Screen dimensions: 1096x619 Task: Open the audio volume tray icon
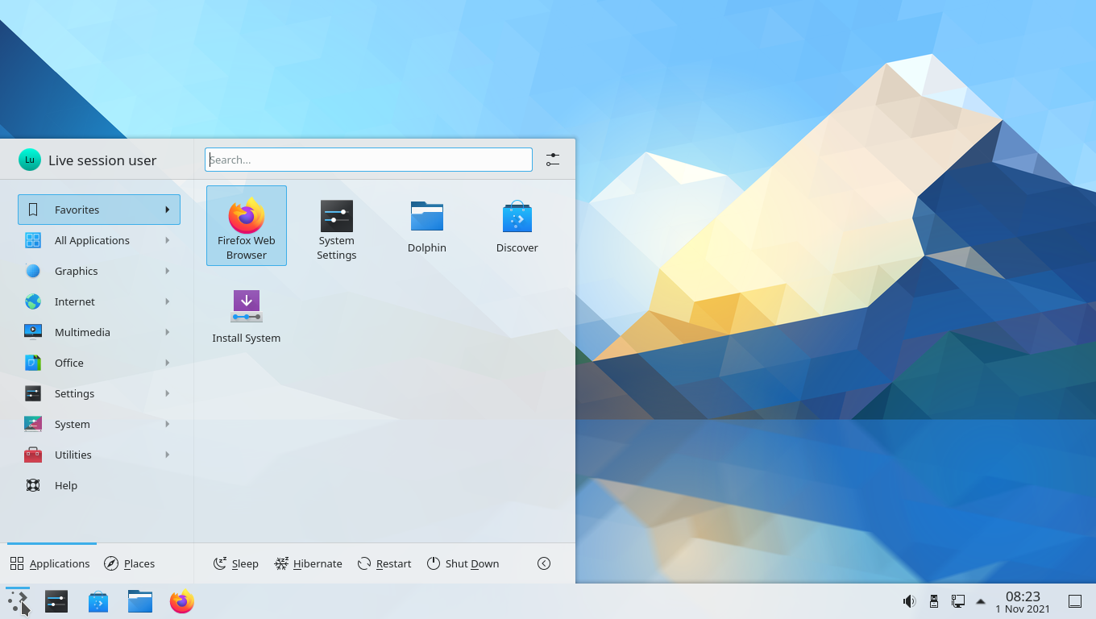(909, 601)
